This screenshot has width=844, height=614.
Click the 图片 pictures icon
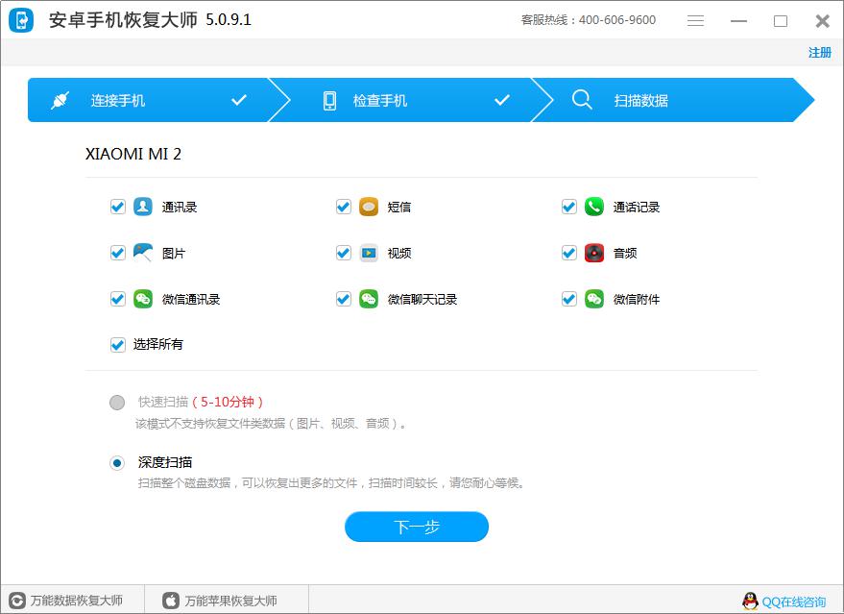[x=143, y=253]
